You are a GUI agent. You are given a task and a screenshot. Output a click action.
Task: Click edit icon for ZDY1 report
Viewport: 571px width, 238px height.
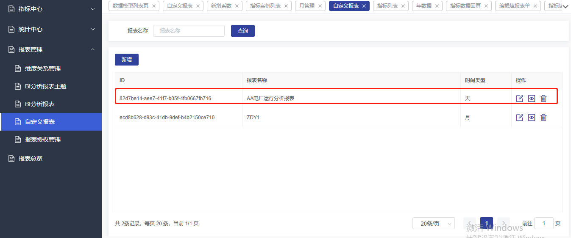(x=520, y=118)
